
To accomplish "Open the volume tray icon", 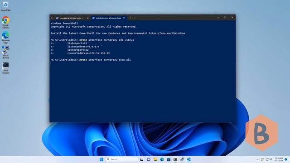I will click(x=271, y=159).
